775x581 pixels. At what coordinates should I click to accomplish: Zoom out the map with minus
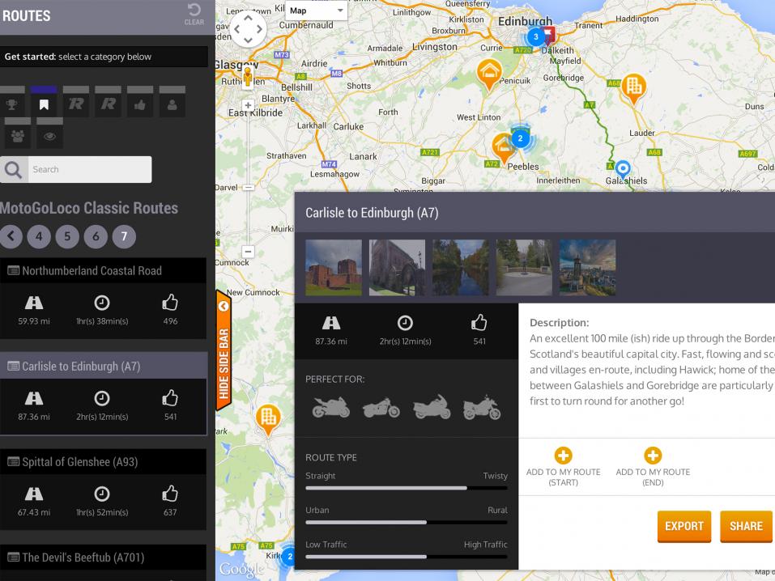point(248,252)
